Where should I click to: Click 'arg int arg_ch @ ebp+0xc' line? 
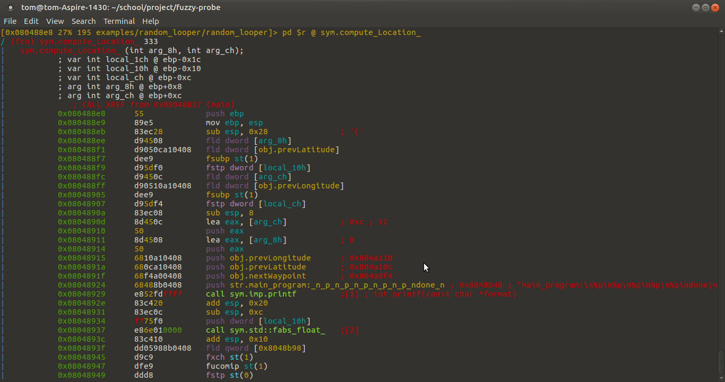point(120,95)
